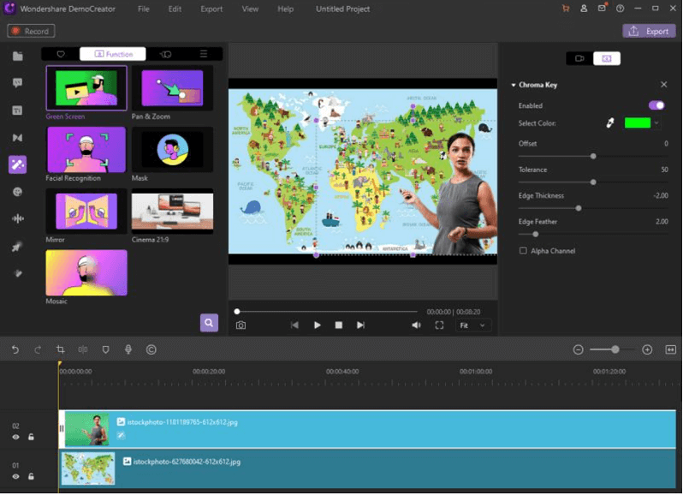Image resolution: width=683 pixels, height=495 pixels.
Task: Lock track 01
Action: (31, 476)
